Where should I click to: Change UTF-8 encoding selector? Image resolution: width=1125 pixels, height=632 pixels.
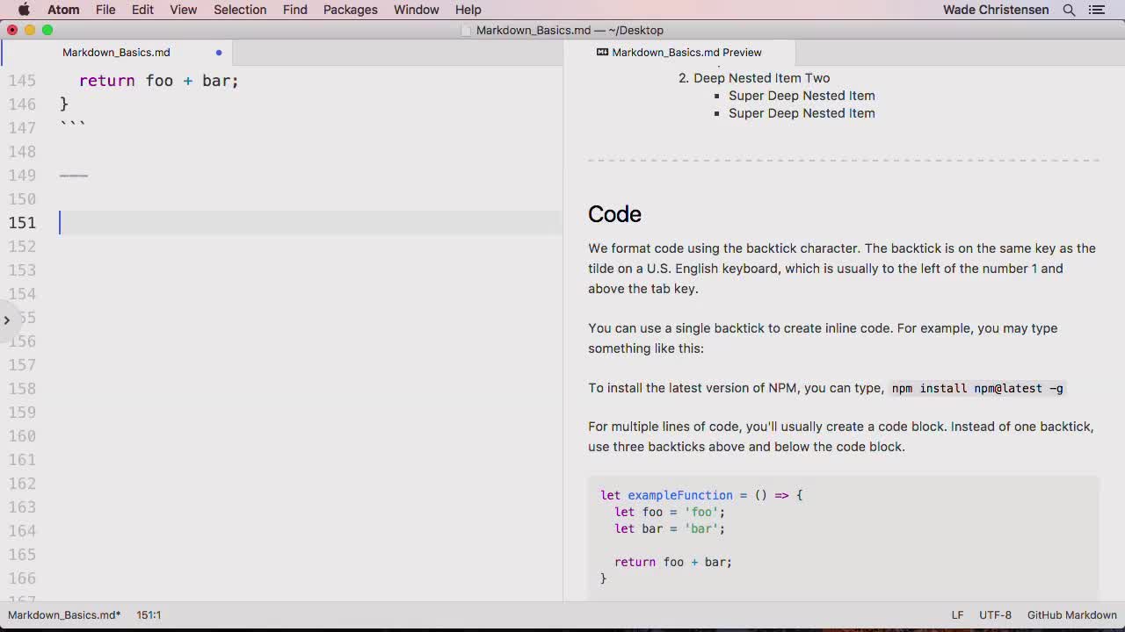coord(995,615)
